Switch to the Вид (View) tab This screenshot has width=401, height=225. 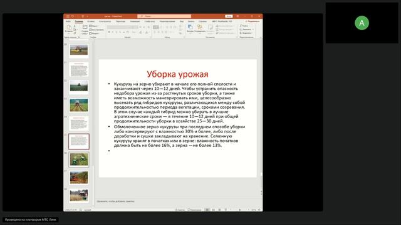click(x=182, y=21)
